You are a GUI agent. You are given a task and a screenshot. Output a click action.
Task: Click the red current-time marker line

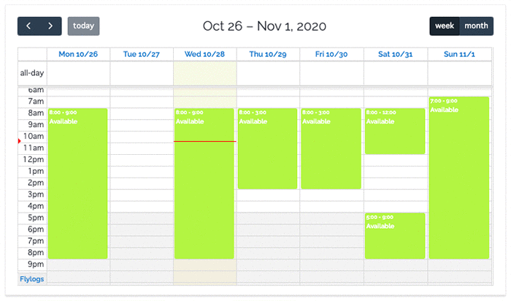coord(205,141)
